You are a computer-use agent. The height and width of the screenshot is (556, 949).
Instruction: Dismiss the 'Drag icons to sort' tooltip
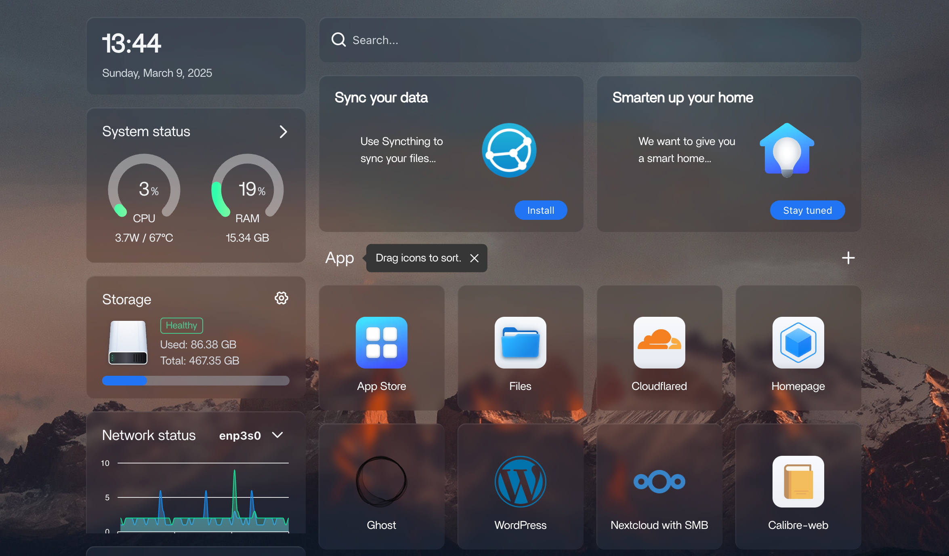pyautogui.click(x=474, y=258)
